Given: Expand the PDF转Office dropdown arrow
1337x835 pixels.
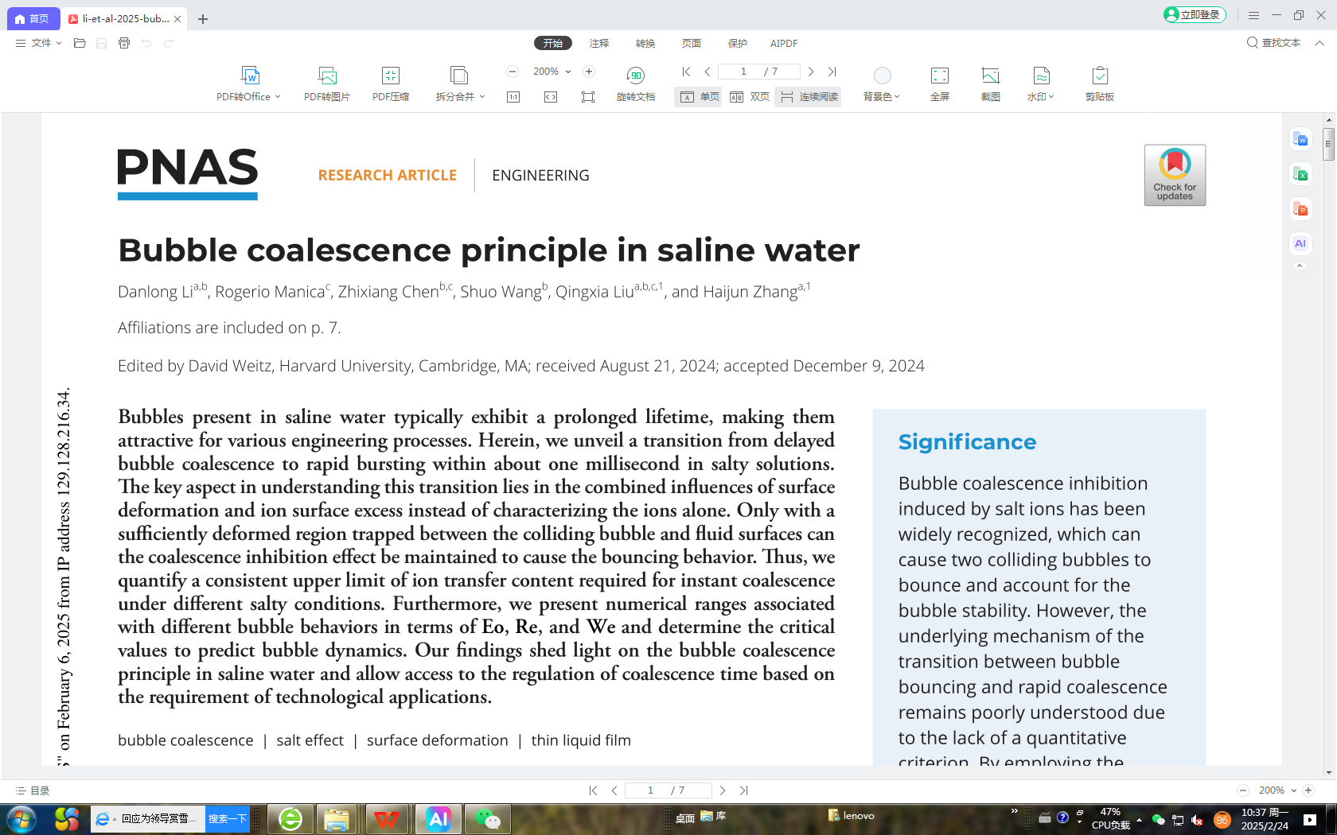Looking at the screenshot, I should point(278,97).
